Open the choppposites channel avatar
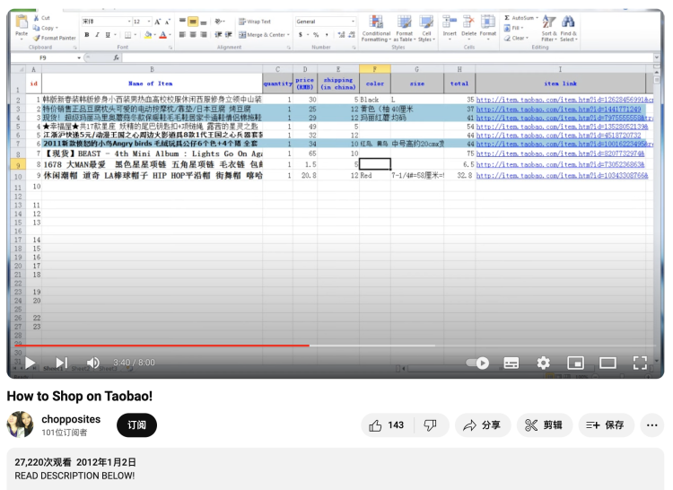The width and height of the screenshot is (673, 490). pos(20,424)
